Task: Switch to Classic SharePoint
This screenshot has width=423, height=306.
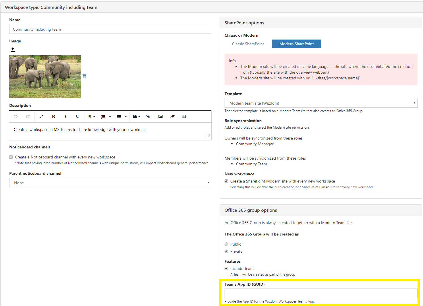Action: point(248,44)
